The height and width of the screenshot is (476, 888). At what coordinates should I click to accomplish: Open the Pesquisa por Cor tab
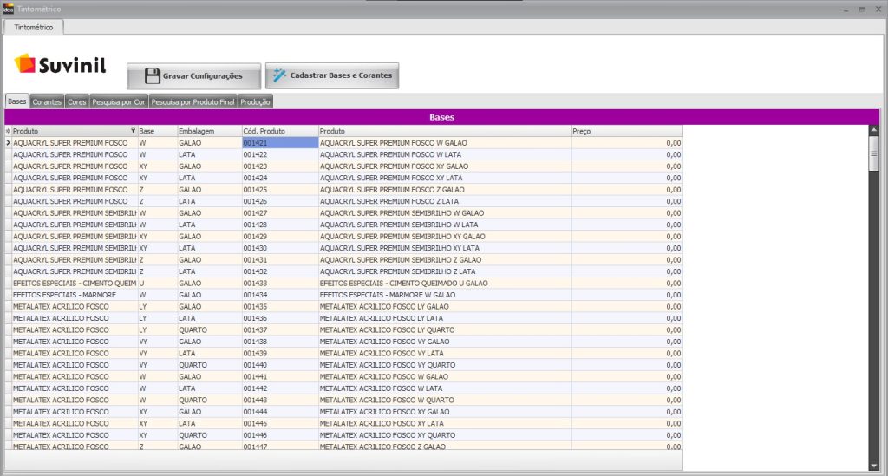[x=119, y=102]
